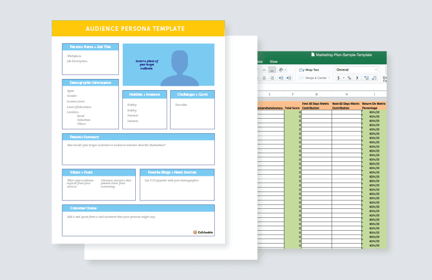Click the Increase Decimal icon
This screenshot has width=432, height=280.
pyautogui.click(x=366, y=78)
